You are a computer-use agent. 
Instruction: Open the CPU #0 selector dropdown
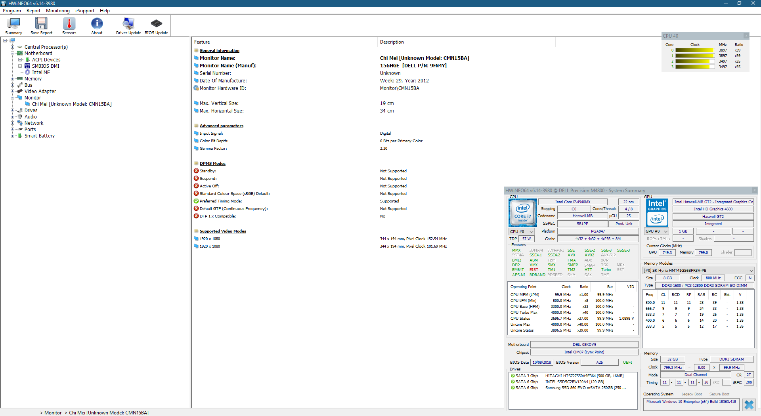(x=522, y=231)
